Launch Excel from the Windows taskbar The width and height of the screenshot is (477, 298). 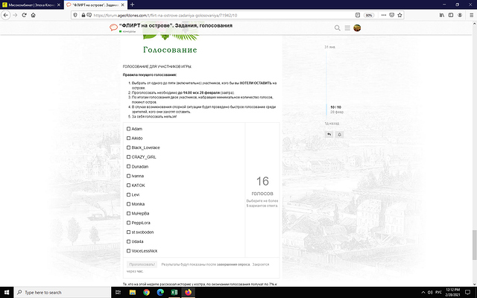174,293
